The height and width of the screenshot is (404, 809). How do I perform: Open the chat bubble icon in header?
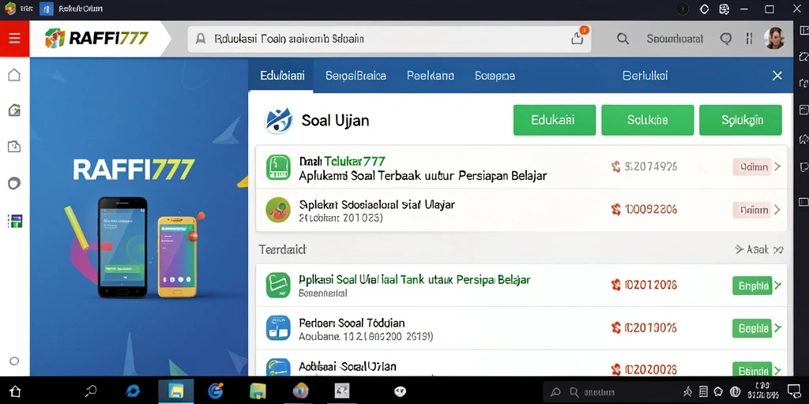coord(726,39)
